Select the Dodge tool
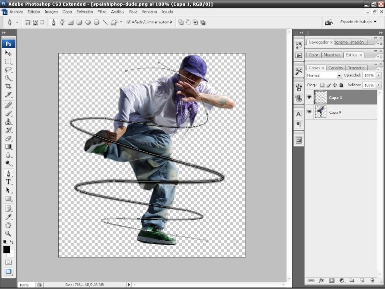This screenshot has width=385, height=289. click(x=8, y=163)
